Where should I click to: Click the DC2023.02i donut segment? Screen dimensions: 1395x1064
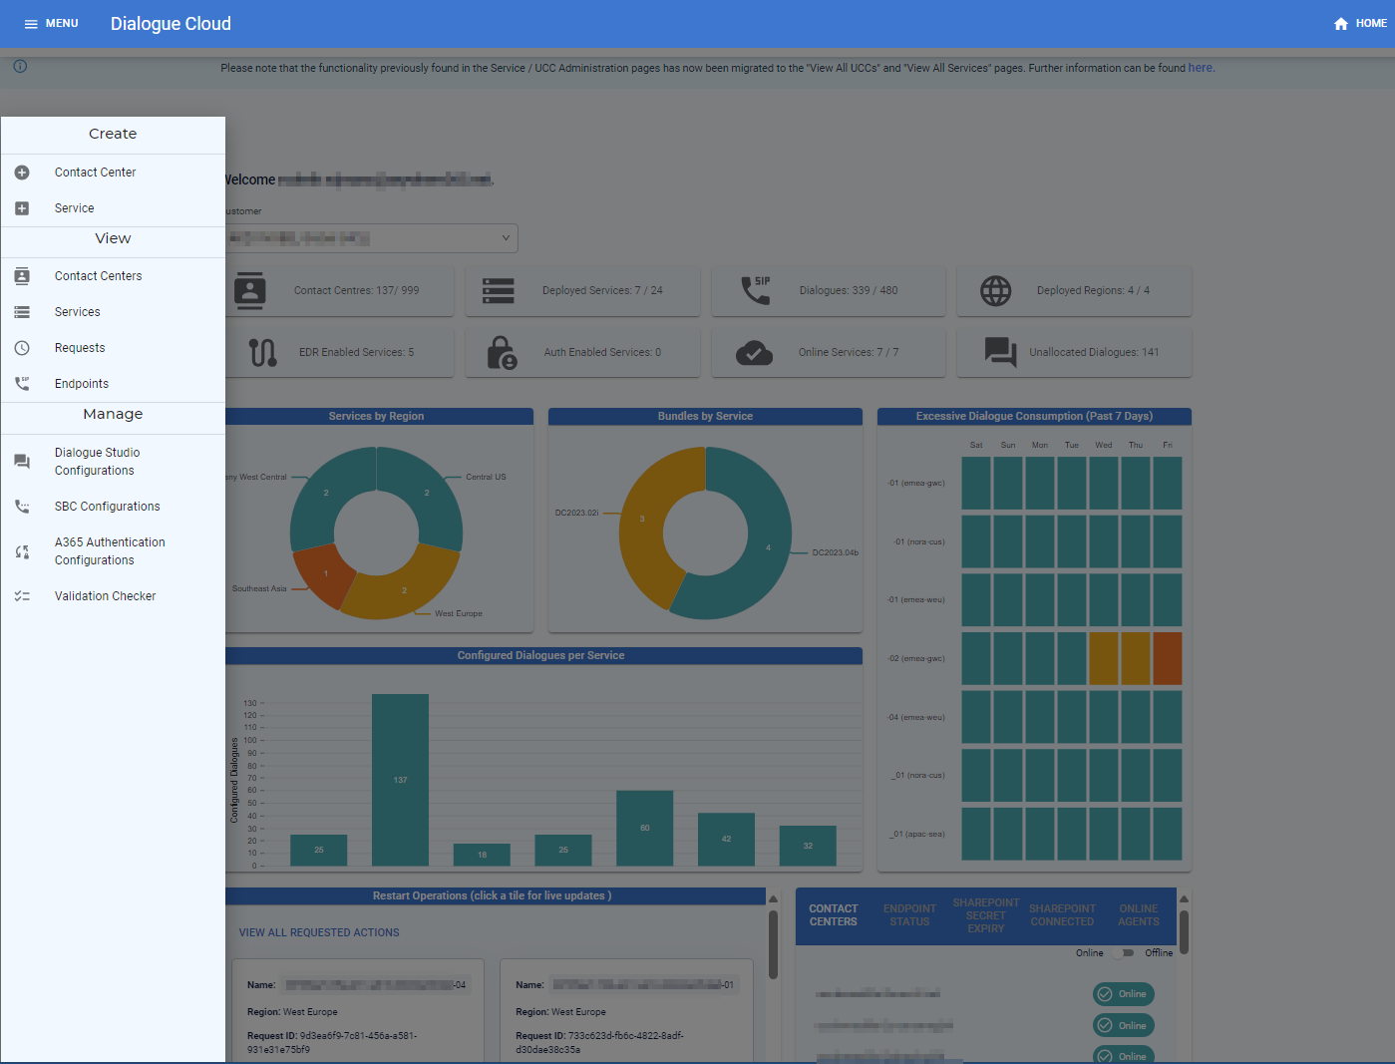coord(641,521)
